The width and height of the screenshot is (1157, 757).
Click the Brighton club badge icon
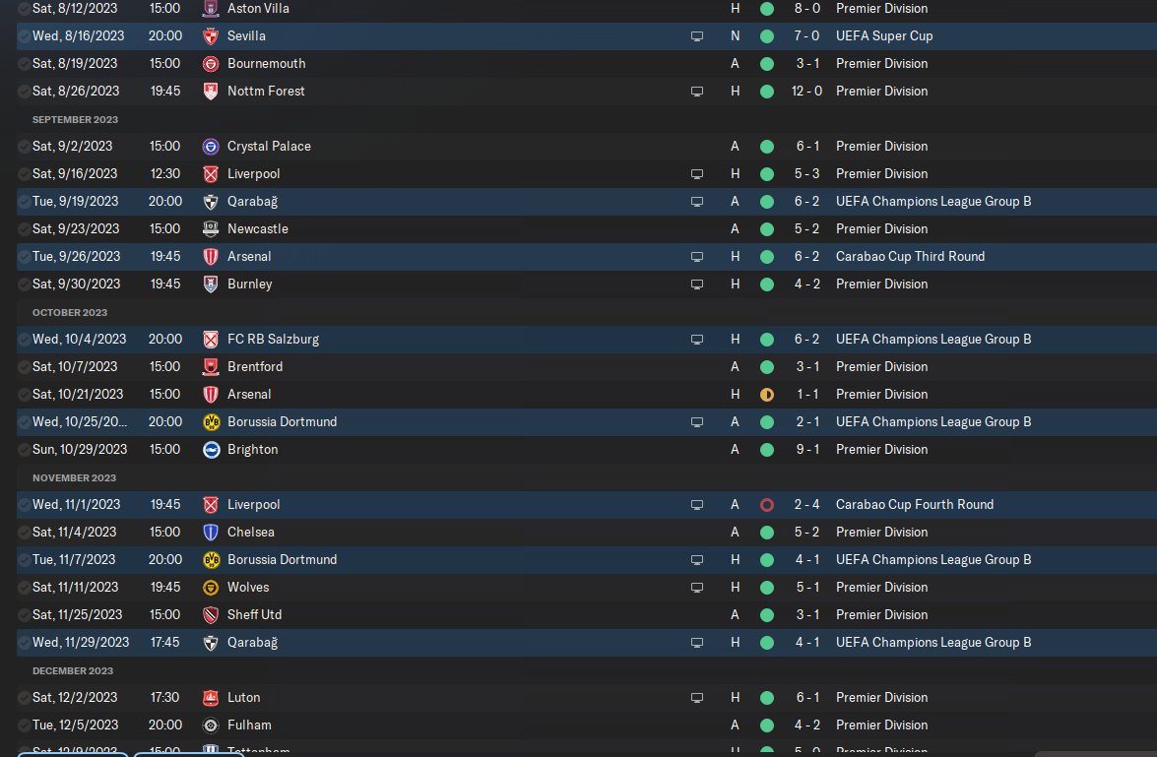[x=211, y=449]
